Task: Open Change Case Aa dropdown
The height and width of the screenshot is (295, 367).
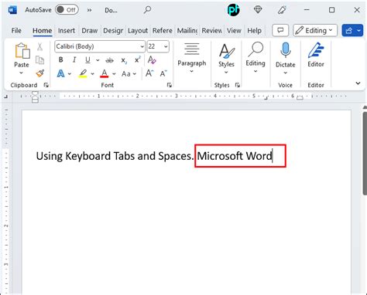Action: (x=129, y=74)
